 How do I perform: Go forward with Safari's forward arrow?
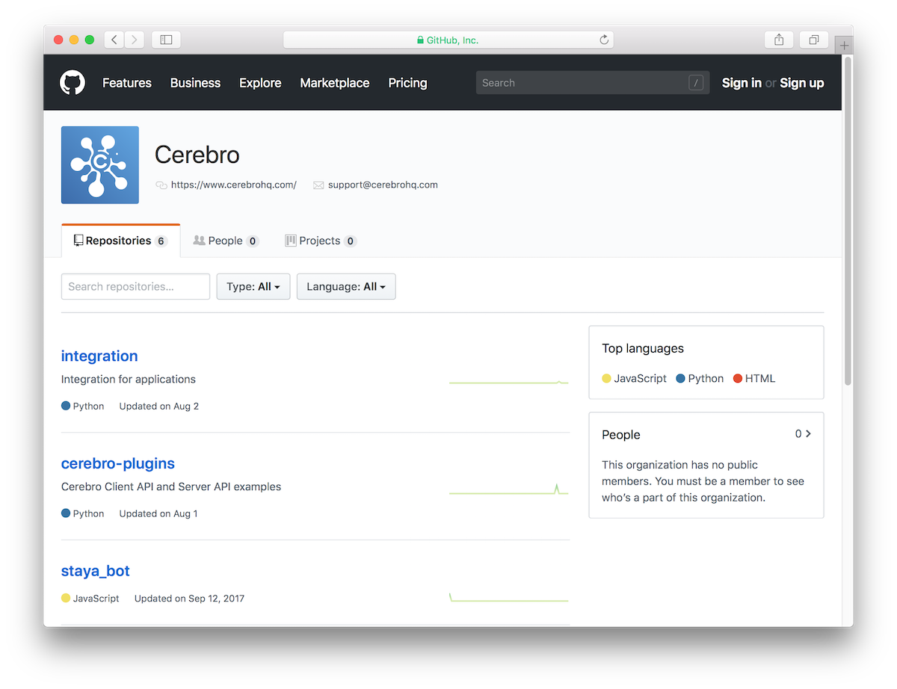click(135, 40)
